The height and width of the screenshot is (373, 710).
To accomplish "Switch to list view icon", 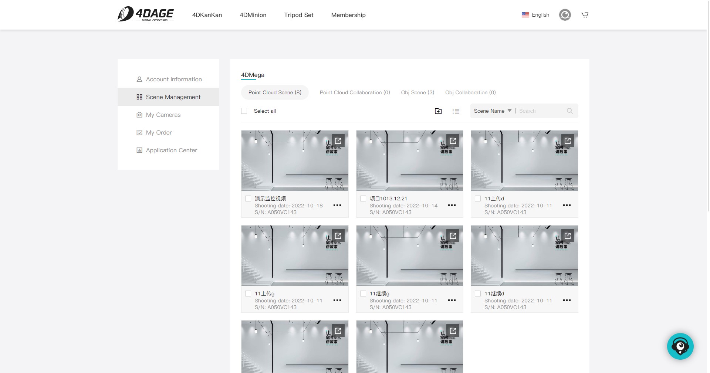I will (456, 111).
